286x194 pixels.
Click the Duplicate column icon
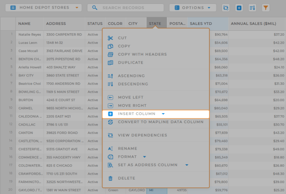[x=110, y=63]
